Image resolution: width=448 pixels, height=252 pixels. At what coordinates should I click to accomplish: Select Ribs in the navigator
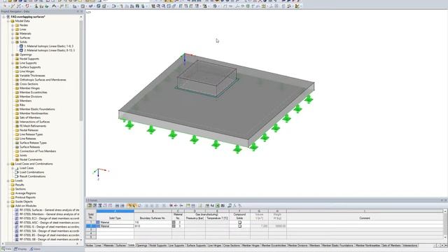pos(22,105)
